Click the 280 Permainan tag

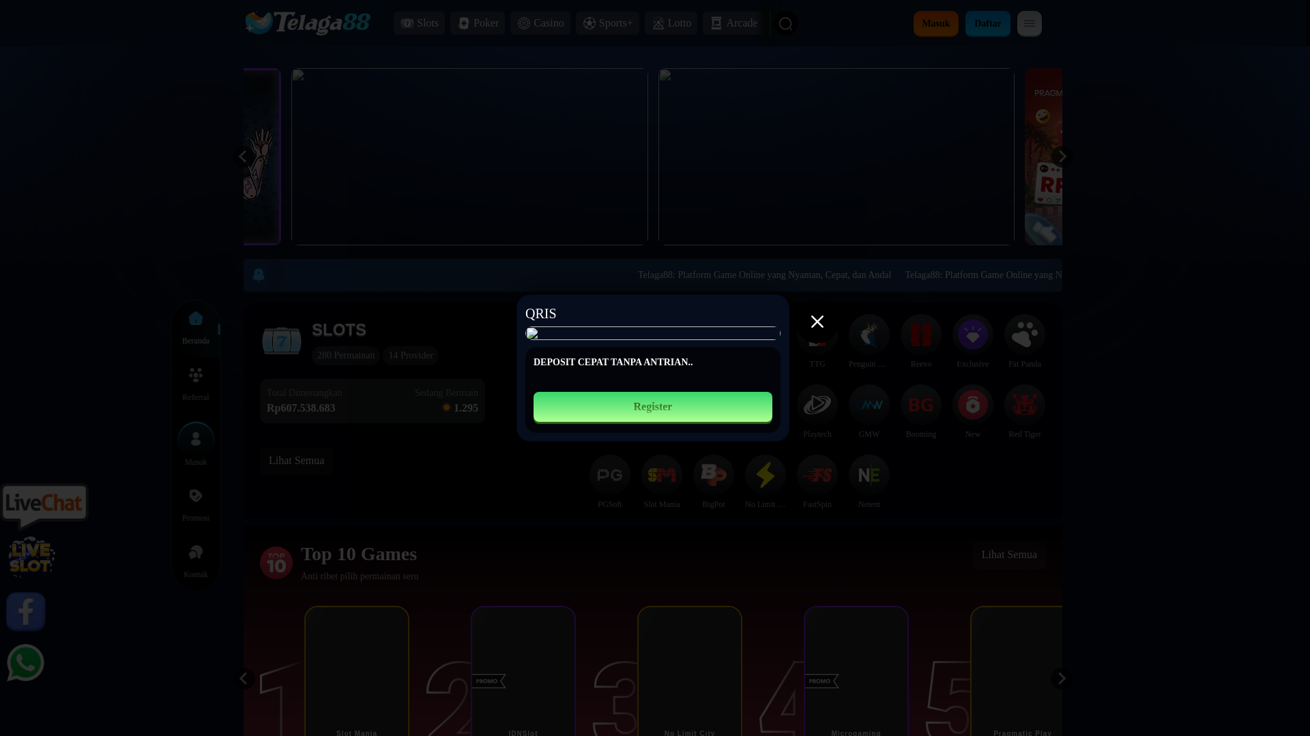click(x=345, y=356)
